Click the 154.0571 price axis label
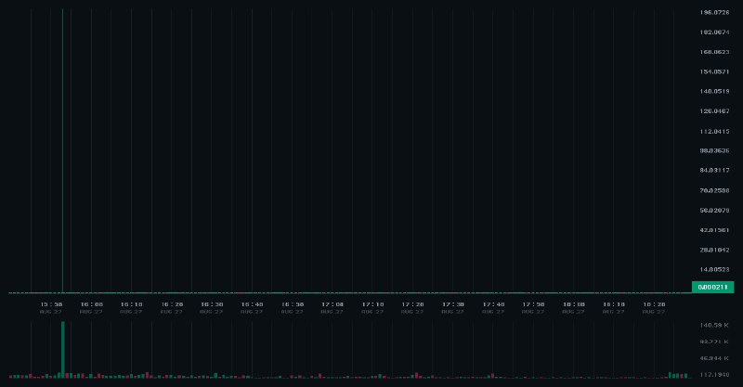743x387 pixels. (x=714, y=72)
